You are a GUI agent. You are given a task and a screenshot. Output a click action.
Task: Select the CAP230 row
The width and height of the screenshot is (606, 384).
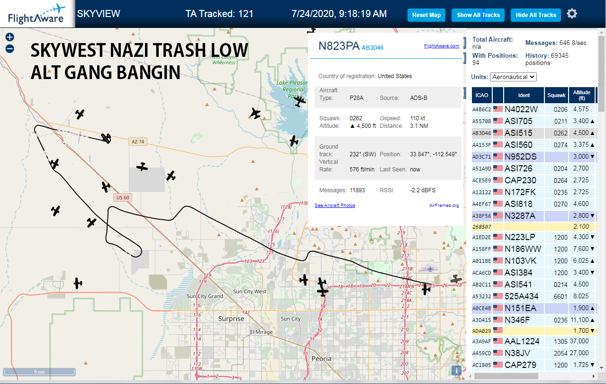point(534,180)
